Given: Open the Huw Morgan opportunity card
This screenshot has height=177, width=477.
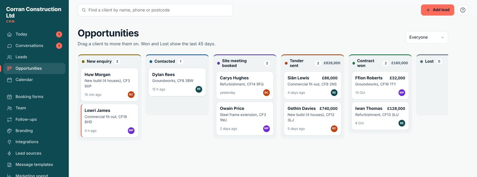Looking at the screenshot, I should pos(109,85).
